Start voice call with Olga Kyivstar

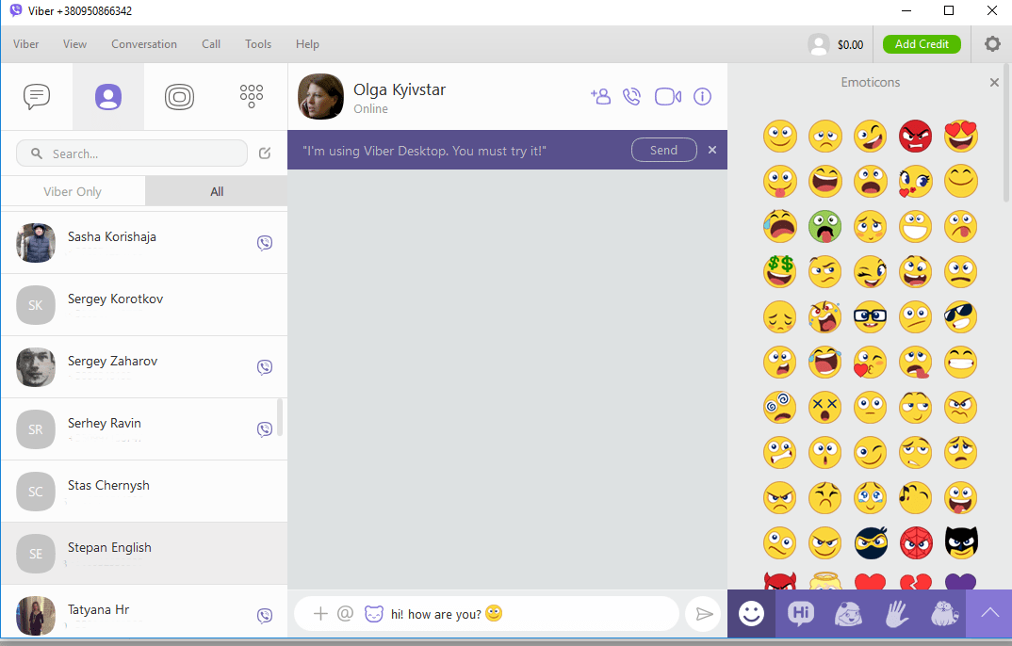632,97
